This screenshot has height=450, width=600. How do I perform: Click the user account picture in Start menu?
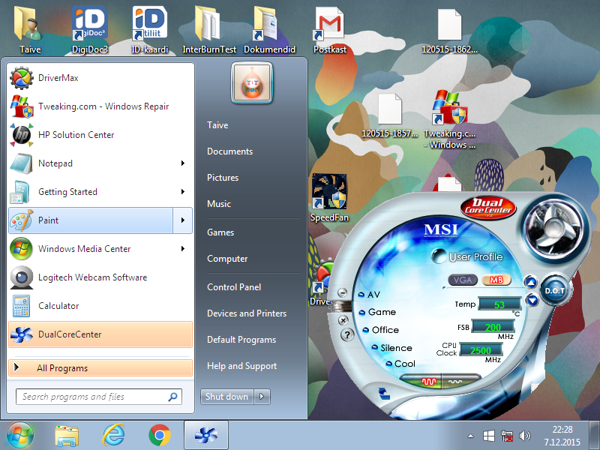pos(252,83)
